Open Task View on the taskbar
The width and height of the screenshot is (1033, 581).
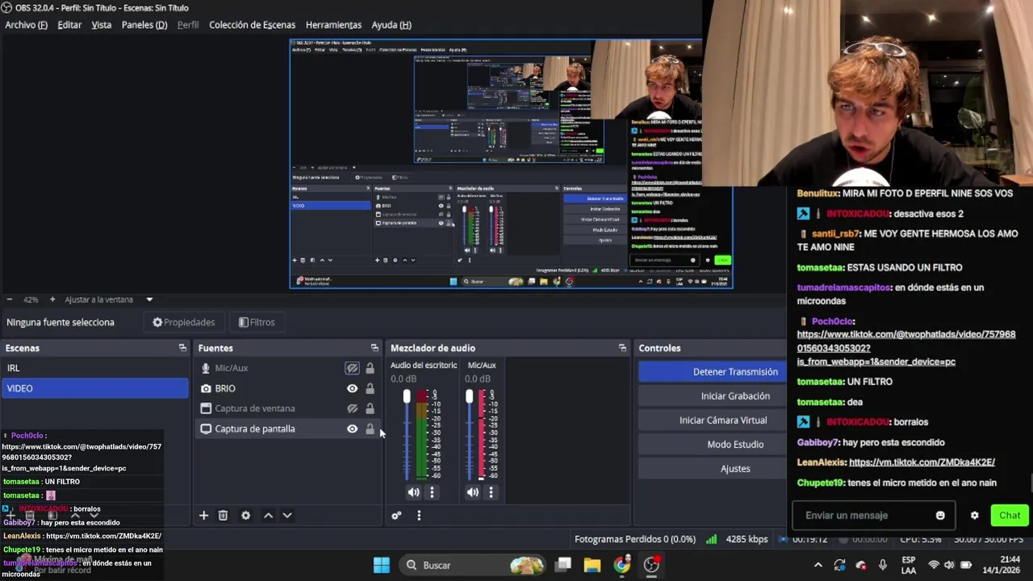pos(563,565)
